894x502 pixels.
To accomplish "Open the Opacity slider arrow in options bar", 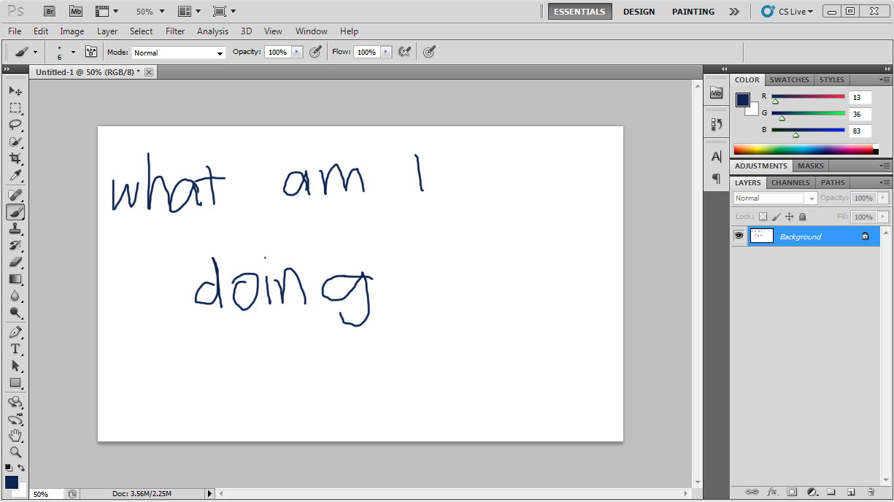I will click(x=297, y=52).
